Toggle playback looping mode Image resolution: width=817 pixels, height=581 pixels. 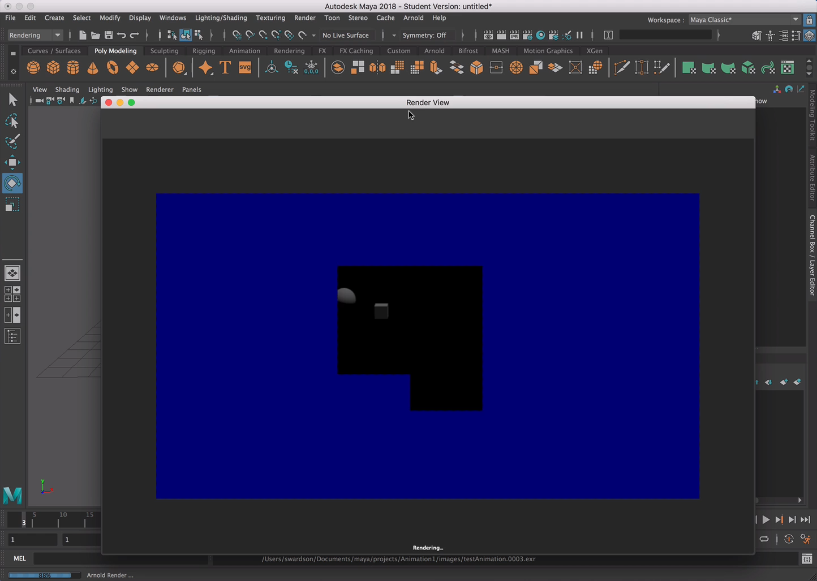764,539
